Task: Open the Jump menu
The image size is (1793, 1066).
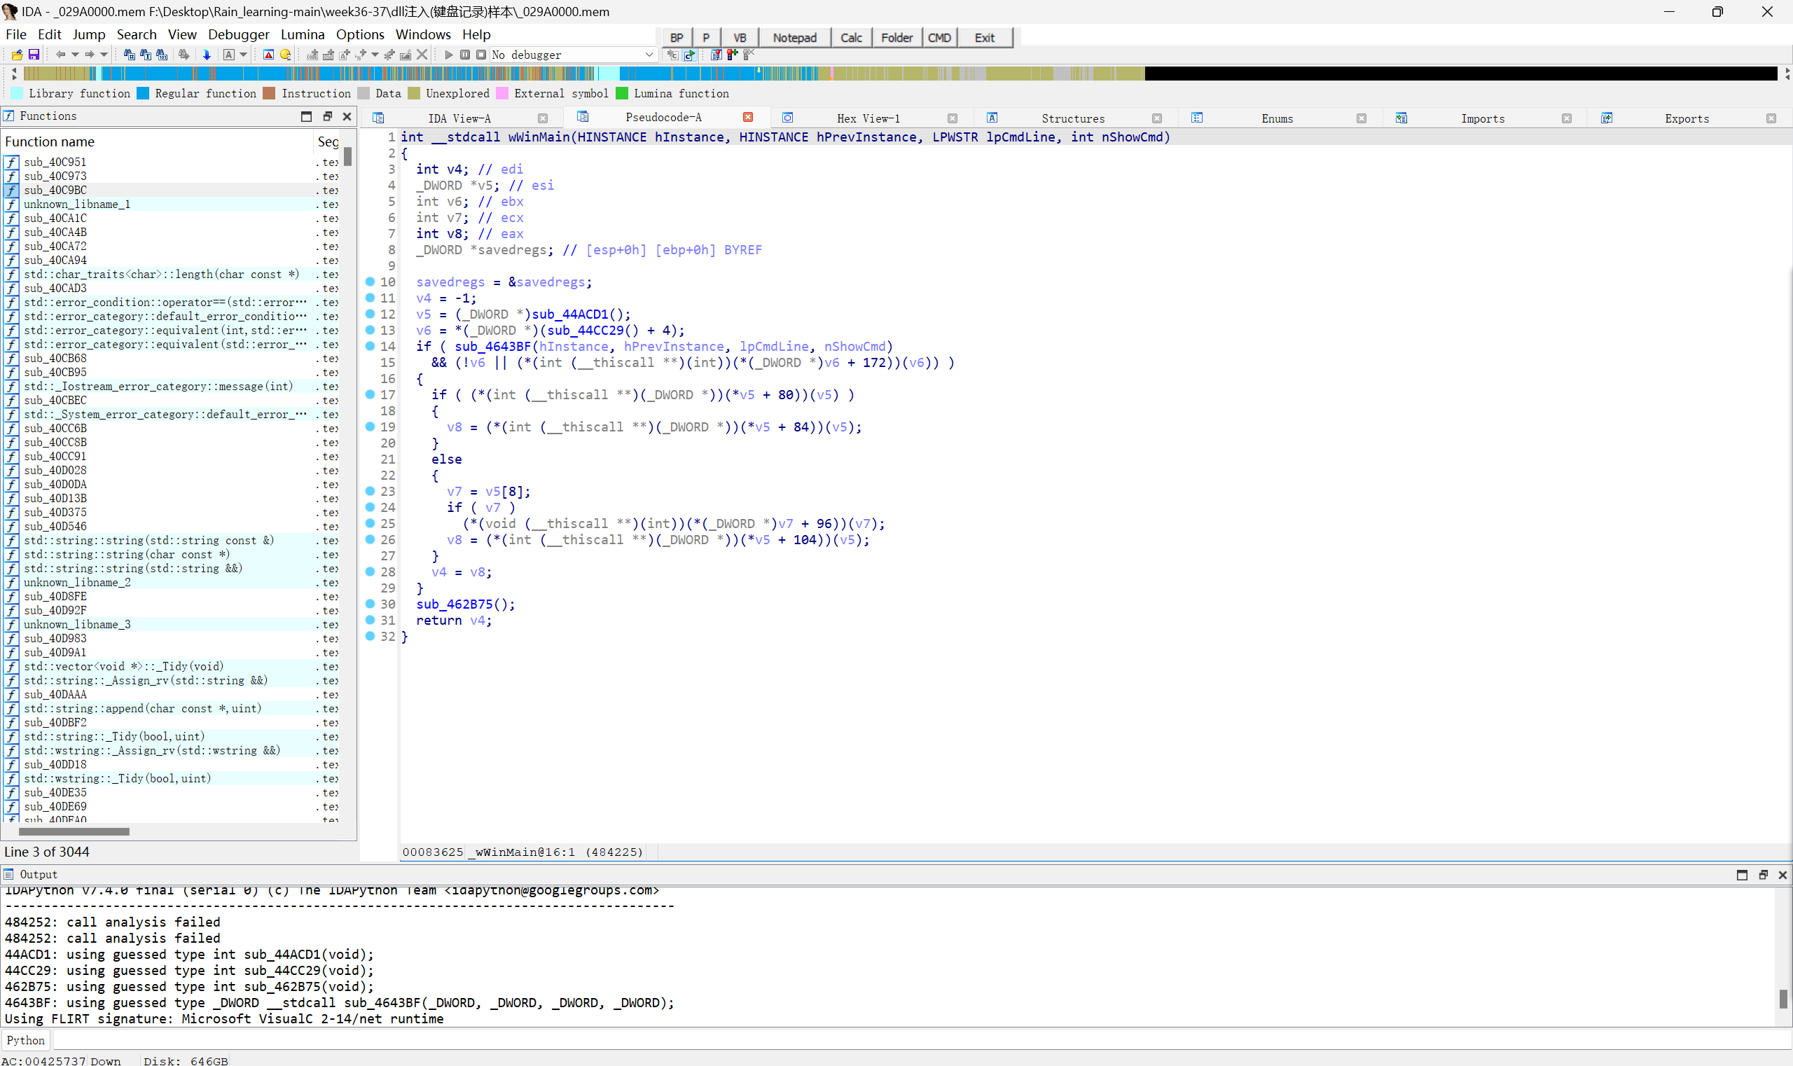Action: point(89,34)
